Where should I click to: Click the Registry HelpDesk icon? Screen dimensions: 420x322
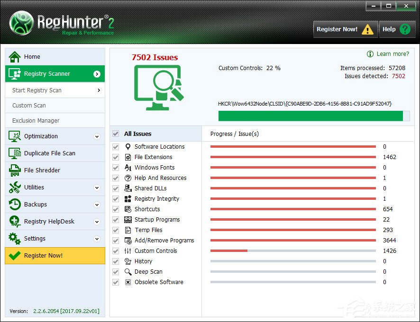(x=15, y=222)
